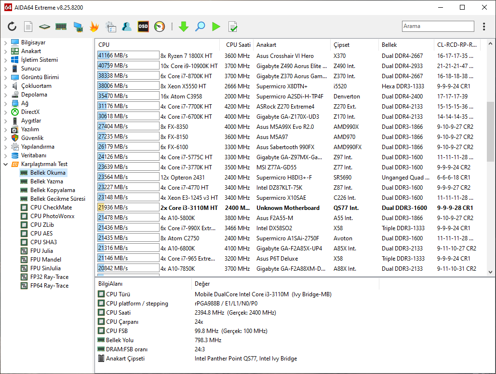Expand the DirectX tree node
The width and height of the screenshot is (496, 374).
pos(5,112)
